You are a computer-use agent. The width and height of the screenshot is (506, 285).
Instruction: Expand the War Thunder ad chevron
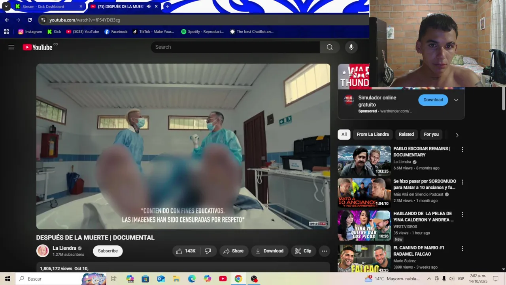pyautogui.click(x=456, y=100)
